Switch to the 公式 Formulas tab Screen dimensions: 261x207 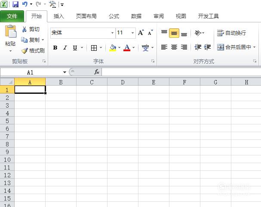(x=114, y=16)
